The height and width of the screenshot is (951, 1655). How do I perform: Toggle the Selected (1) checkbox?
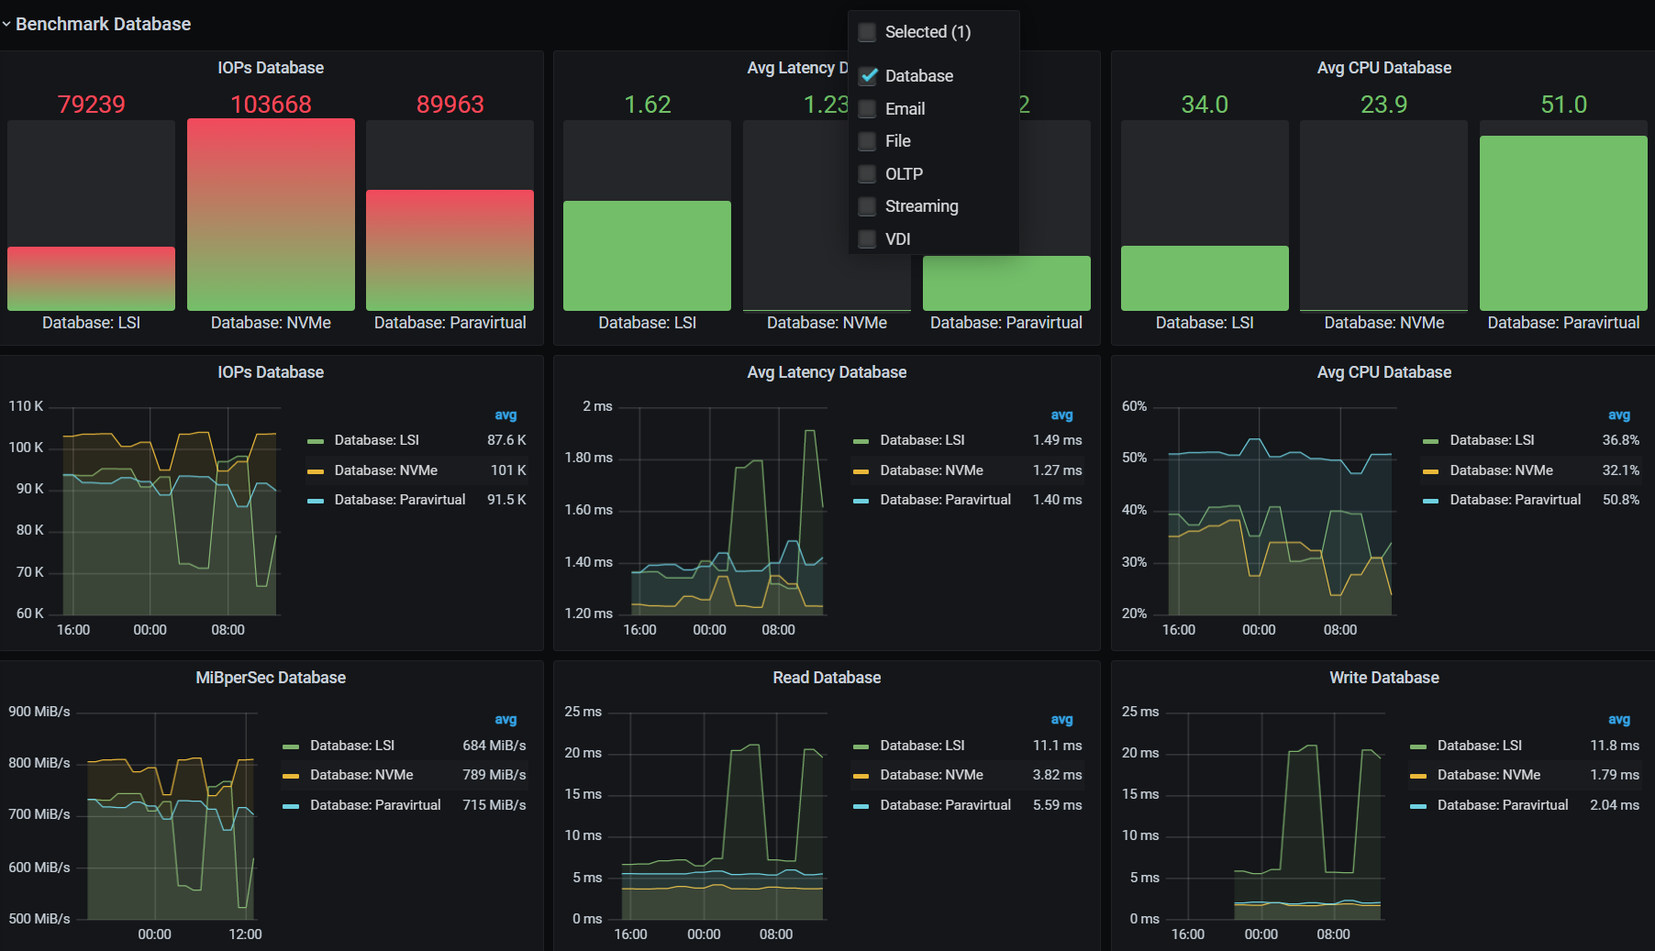tap(867, 31)
